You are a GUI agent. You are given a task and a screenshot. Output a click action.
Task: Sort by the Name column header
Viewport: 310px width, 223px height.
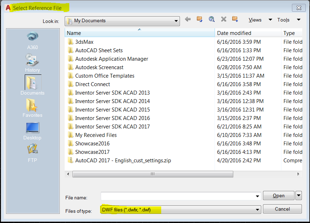click(x=140, y=33)
